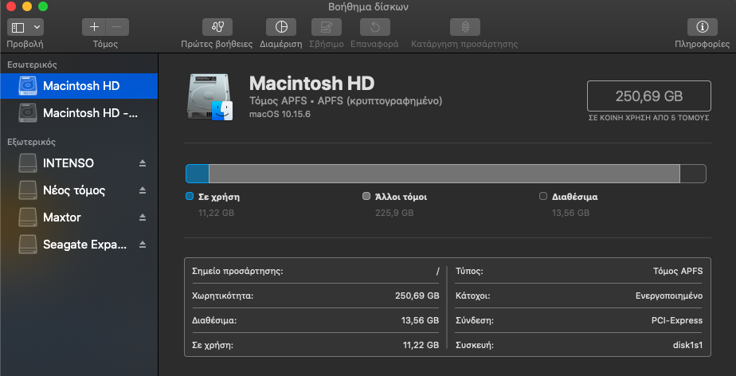Screen dimensions: 736x376
Task: Click the Τόμος toolbar label
Action: [x=106, y=45]
